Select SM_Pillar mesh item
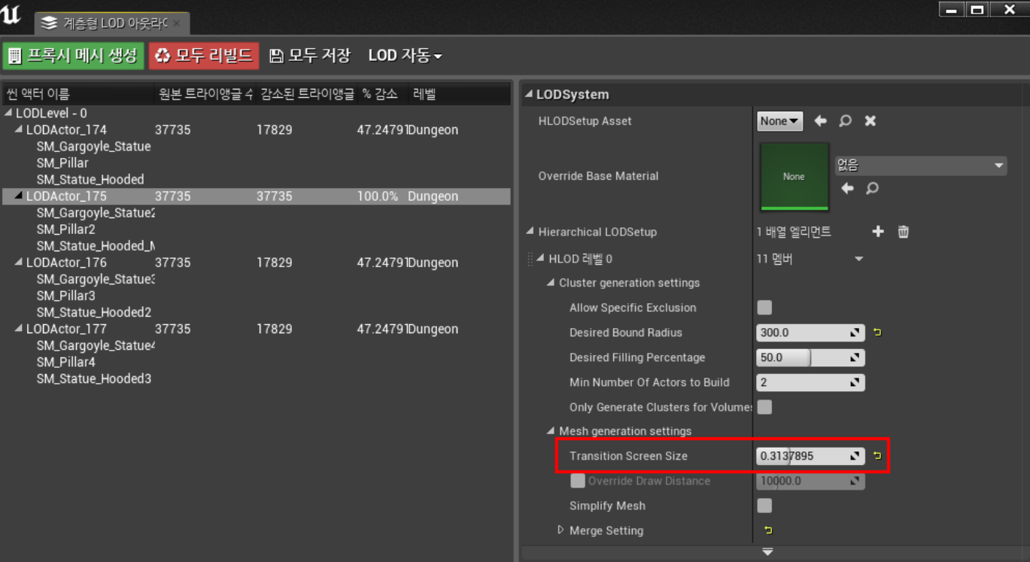The width and height of the screenshot is (1030, 562). (62, 163)
